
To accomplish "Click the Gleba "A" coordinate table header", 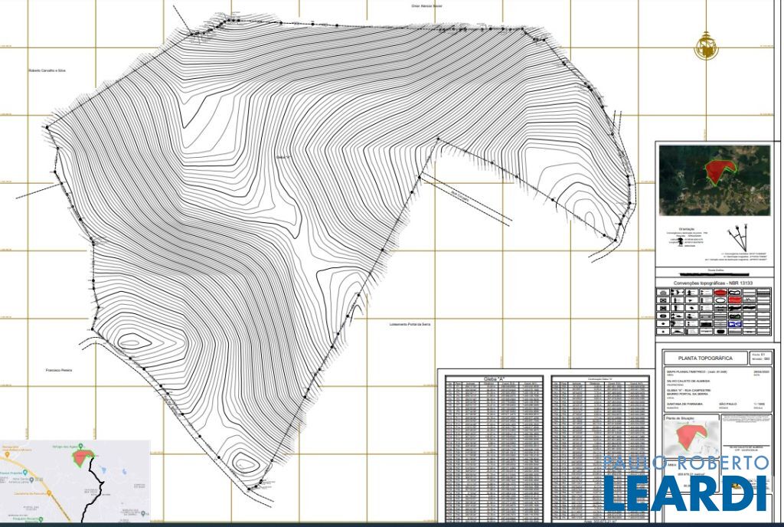I will 492,378.
